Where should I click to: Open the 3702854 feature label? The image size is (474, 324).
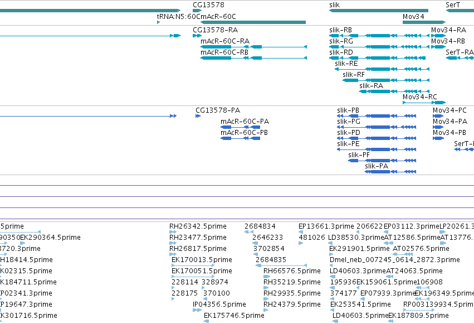pyautogui.click(x=268, y=249)
